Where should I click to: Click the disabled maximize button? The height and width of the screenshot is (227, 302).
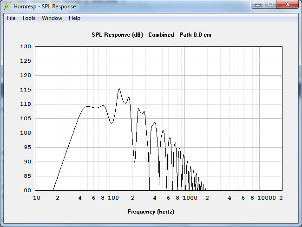[270, 4]
